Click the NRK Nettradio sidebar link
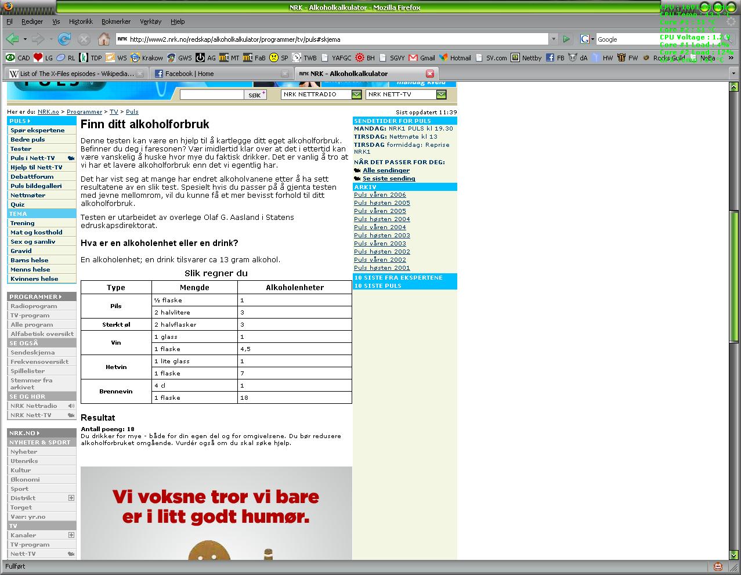The image size is (741, 575). click(34, 406)
